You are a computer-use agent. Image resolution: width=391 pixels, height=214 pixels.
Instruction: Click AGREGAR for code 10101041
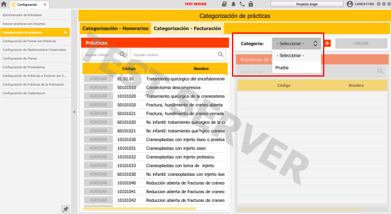[x=98, y=191]
